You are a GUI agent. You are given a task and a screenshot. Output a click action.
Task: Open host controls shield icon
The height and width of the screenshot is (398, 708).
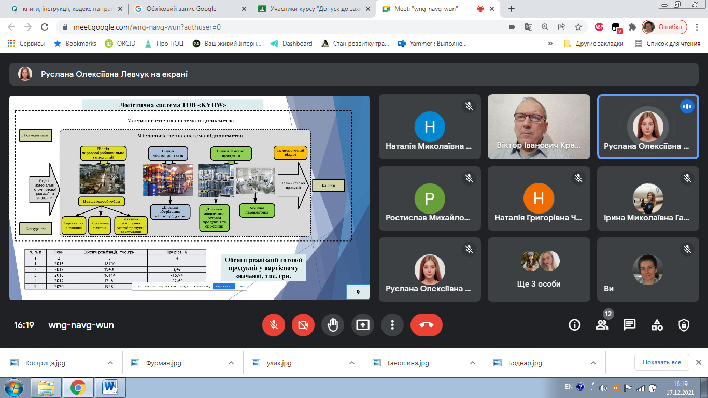684,325
